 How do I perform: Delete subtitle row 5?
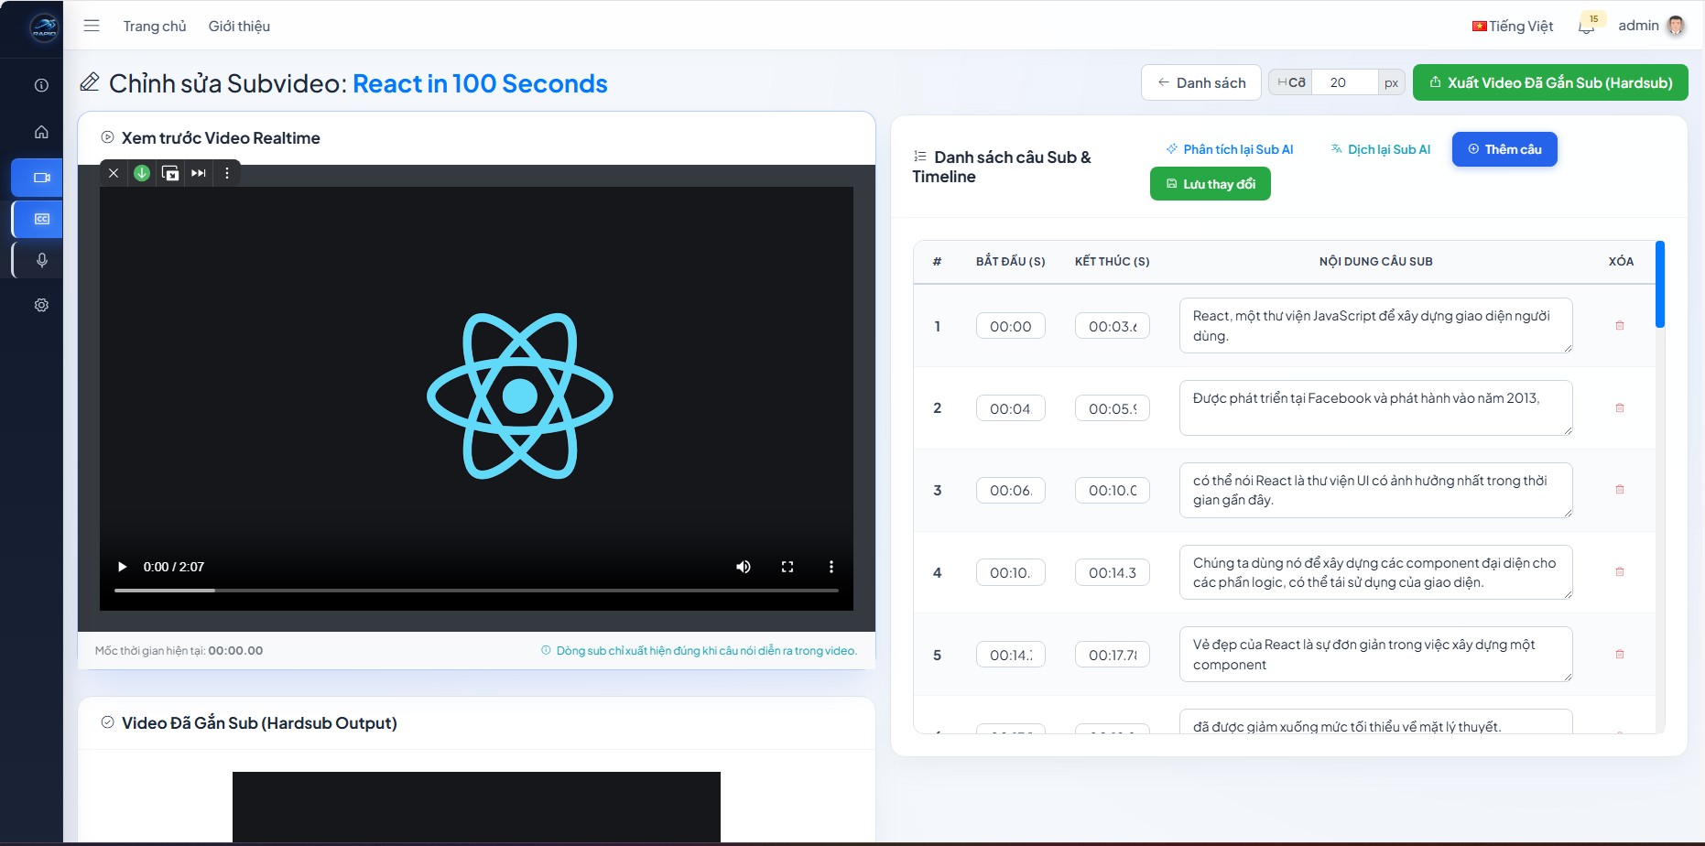coord(1620,655)
